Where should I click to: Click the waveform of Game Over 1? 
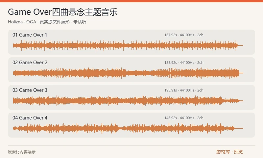tap(128, 45)
